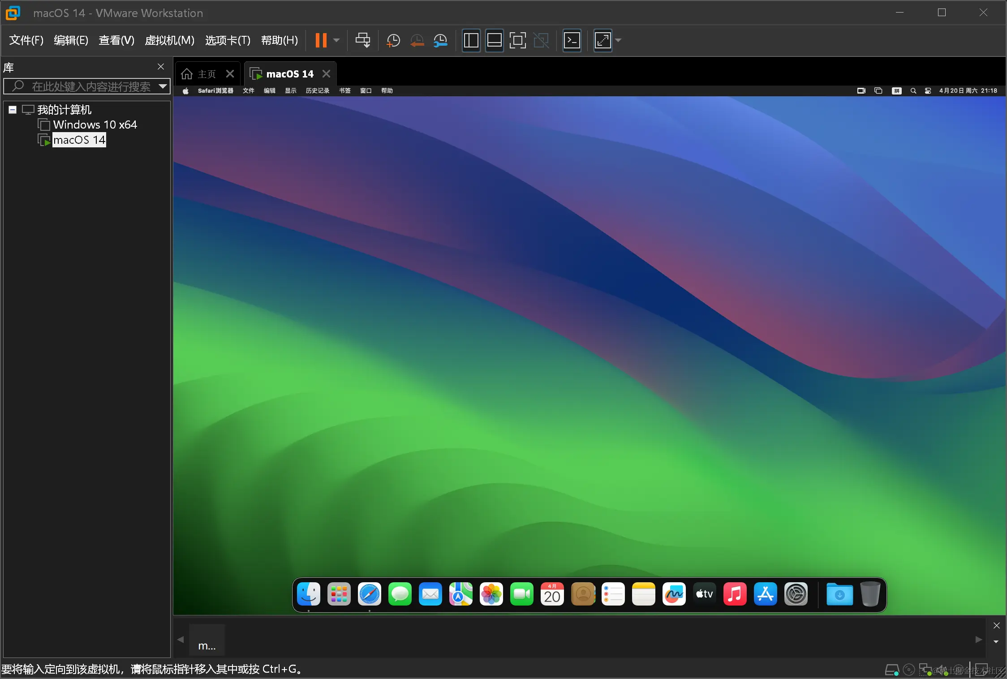The width and height of the screenshot is (1007, 679).
Task: Open System Settings in the dock
Action: [x=796, y=594]
